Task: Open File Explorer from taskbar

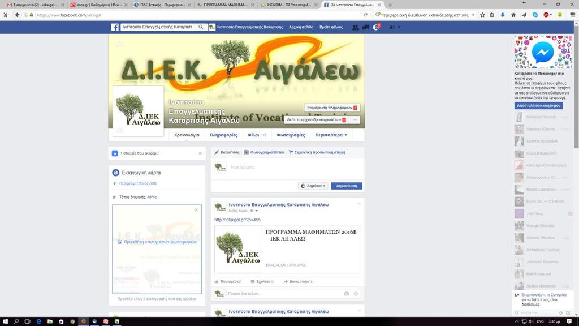Action: coord(50,321)
